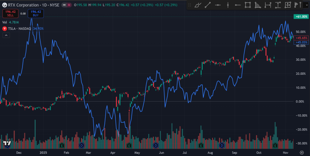This screenshot has width=310, height=156.
Task: Open chart settings gear at bottom right
Action: pyautogui.click(x=302, y=152)
